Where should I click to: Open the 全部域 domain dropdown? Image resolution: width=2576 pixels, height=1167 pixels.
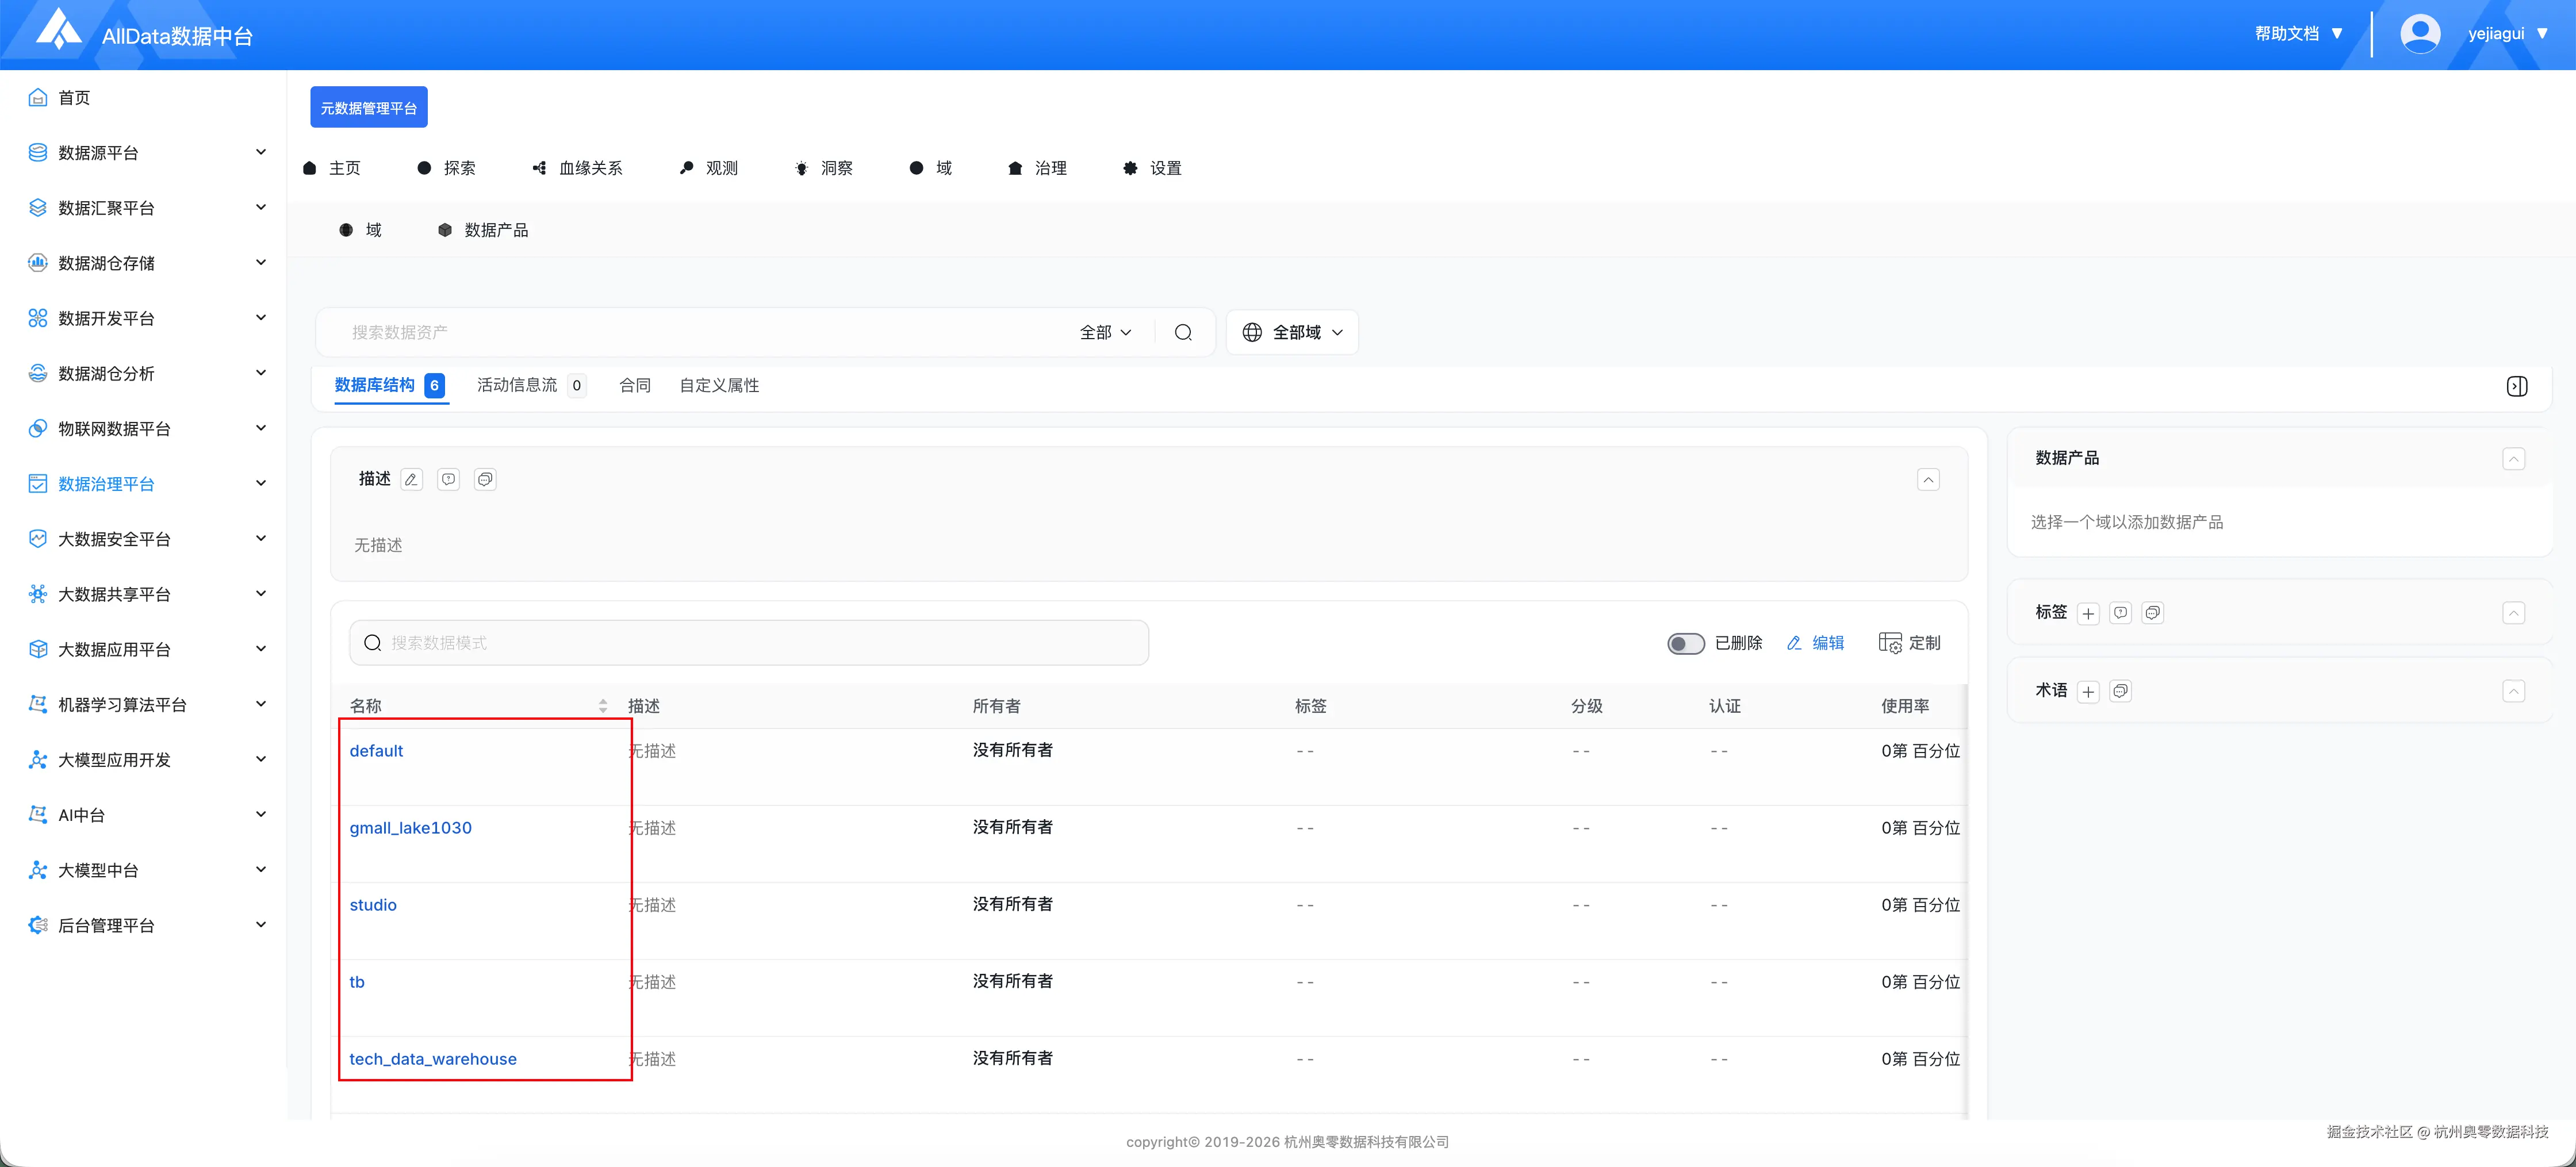[1292, 332]
